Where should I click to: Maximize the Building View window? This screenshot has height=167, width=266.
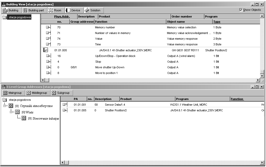(257, 4)
